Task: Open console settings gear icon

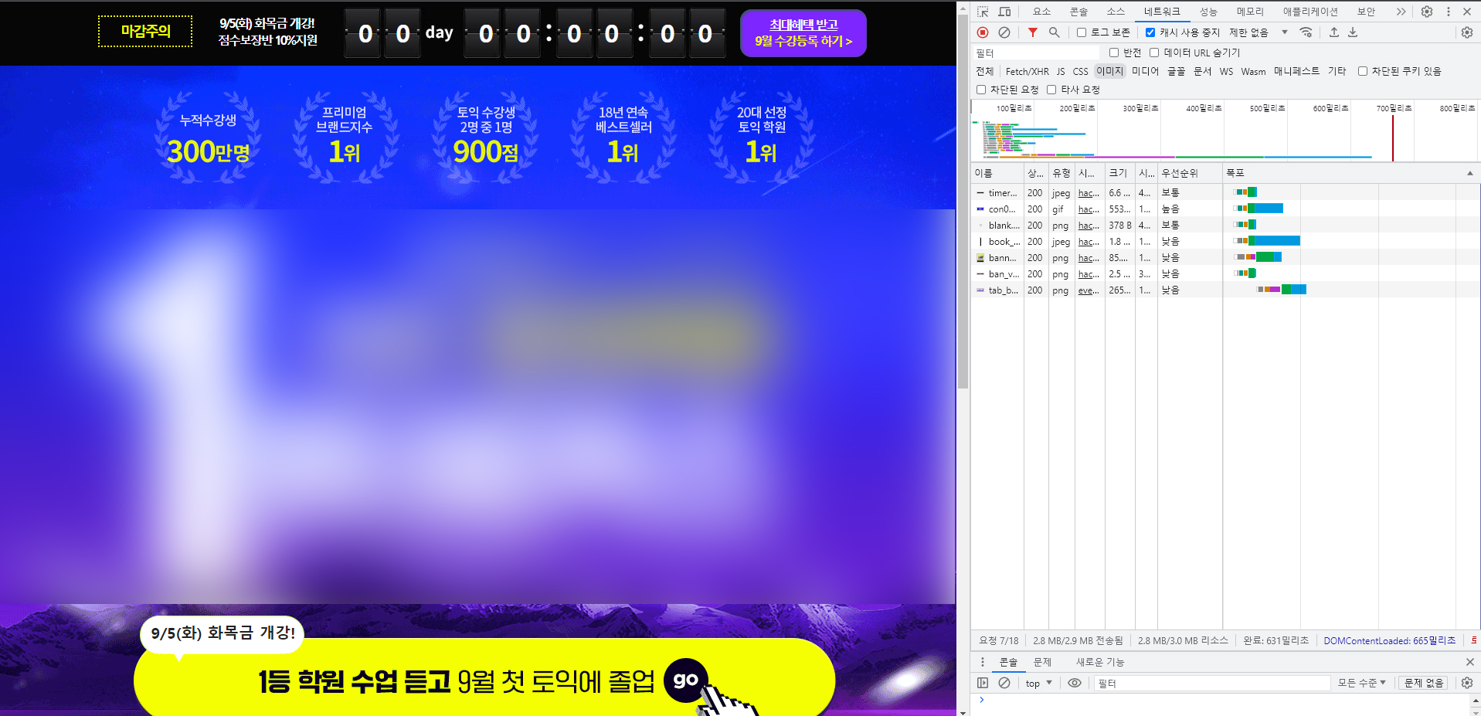Action: click(x=1467, y=683)
